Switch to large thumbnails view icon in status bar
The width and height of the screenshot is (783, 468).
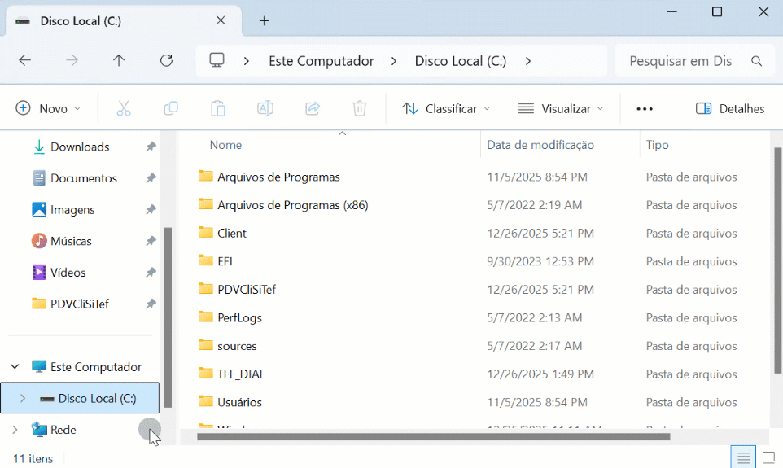(x=768, y=457)
